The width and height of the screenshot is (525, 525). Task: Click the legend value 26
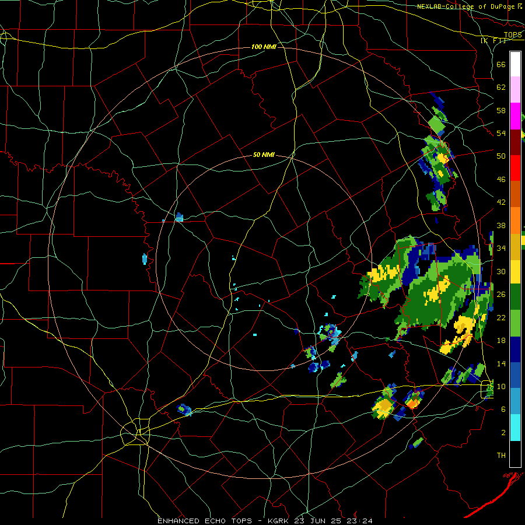coord(501,295)
